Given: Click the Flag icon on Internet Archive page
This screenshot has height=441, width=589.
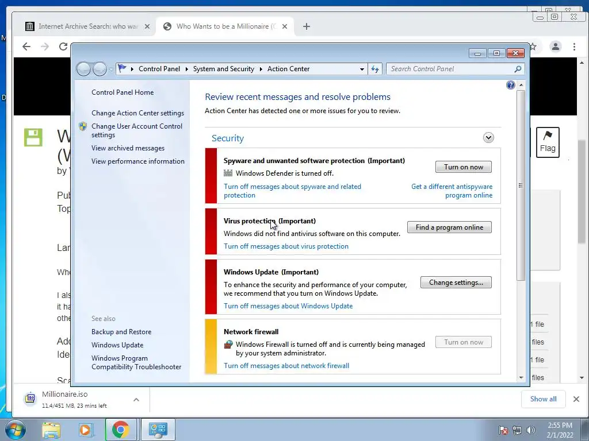Looking at the screenshot, I should tap(548, 142).
